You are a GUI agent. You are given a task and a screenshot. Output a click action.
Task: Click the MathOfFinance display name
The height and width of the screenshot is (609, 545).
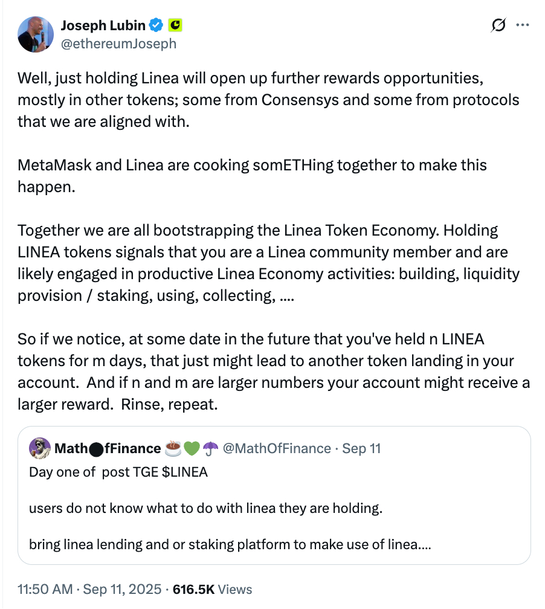(x=108, y=448)
